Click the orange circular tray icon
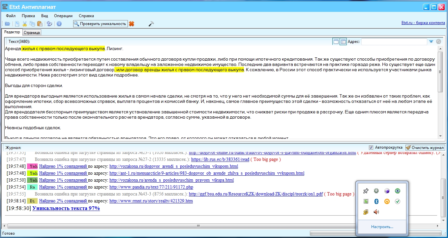Viewport: 448px width, 238px height. click(387, 201)
